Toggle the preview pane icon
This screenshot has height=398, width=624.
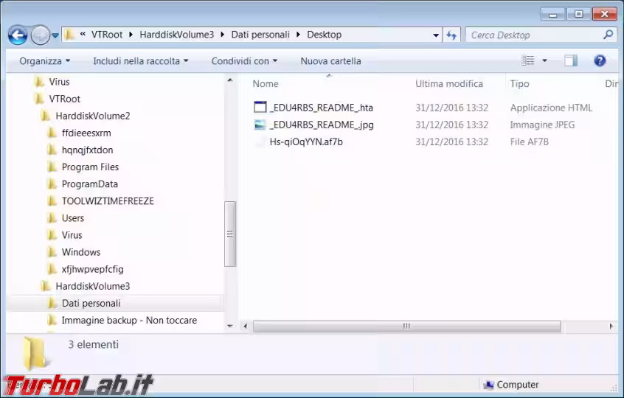pos(571,60)
